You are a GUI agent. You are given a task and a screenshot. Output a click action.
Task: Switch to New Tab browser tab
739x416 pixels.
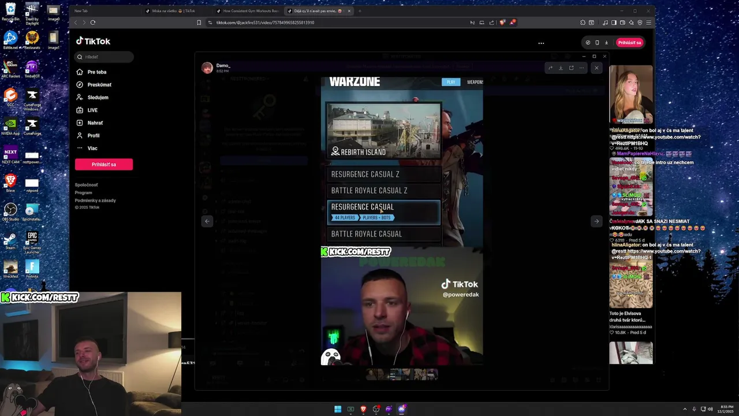(x=104, y=11)
